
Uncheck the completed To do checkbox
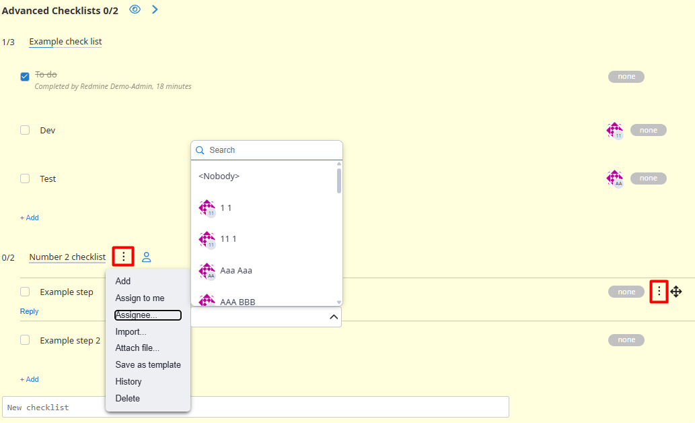25,76
